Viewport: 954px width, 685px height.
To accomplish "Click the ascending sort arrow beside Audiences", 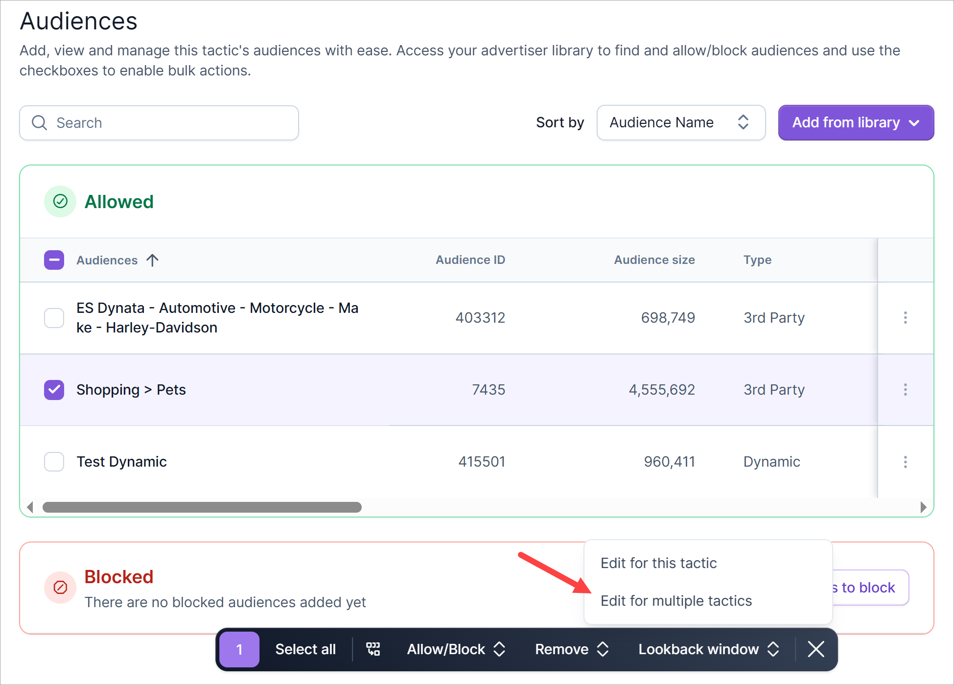I will point(153,260).
